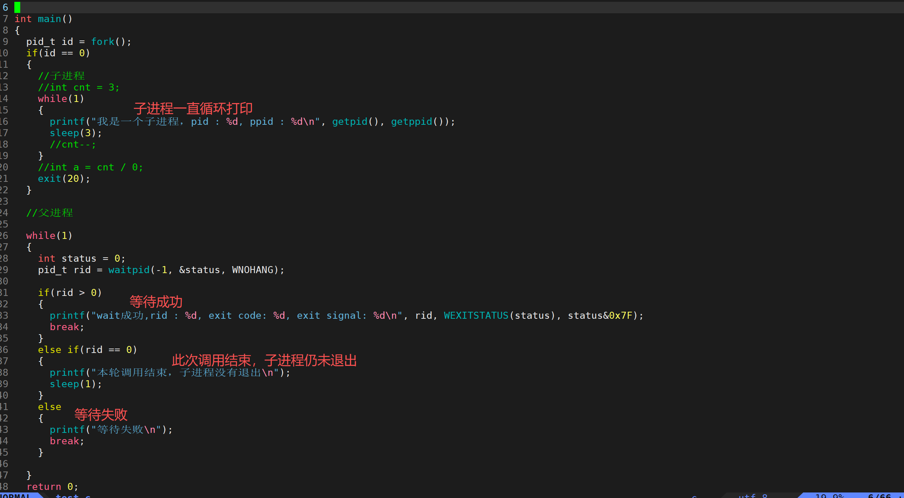
Task: Click the //子进程 comment
Action: [x=61, y=76]
